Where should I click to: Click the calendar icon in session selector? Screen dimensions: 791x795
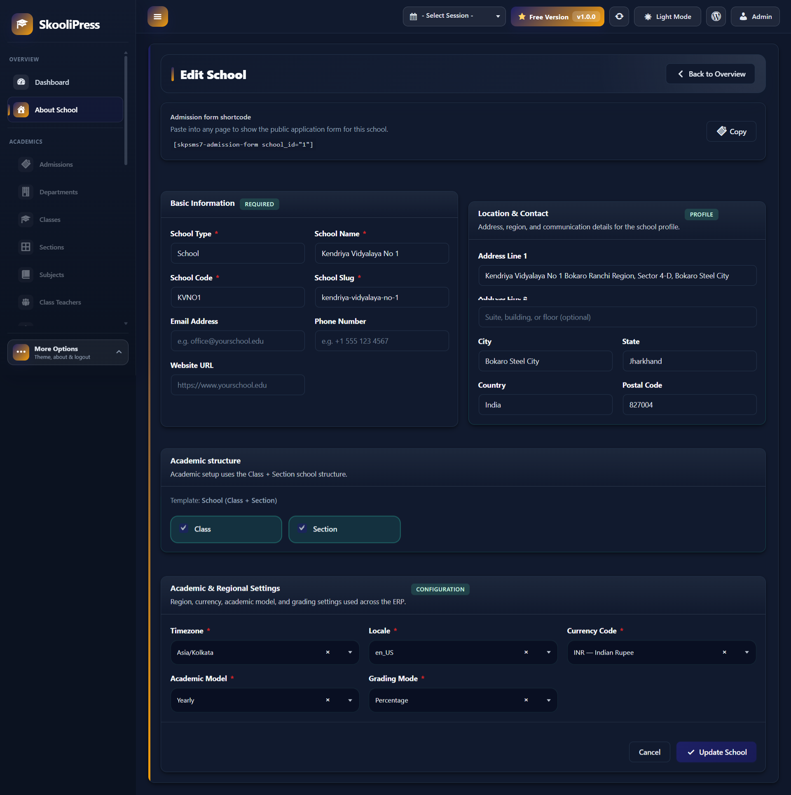click(x=413, y=16)
